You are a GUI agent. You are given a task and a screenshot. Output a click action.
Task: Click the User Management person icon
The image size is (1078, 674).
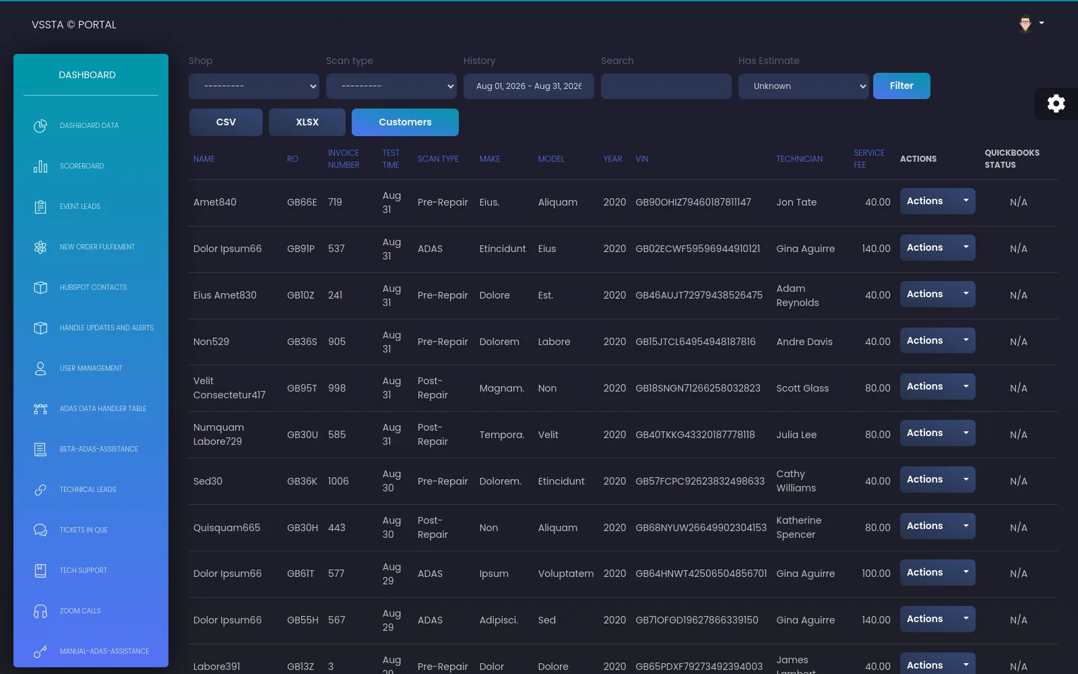pos(40,369)
